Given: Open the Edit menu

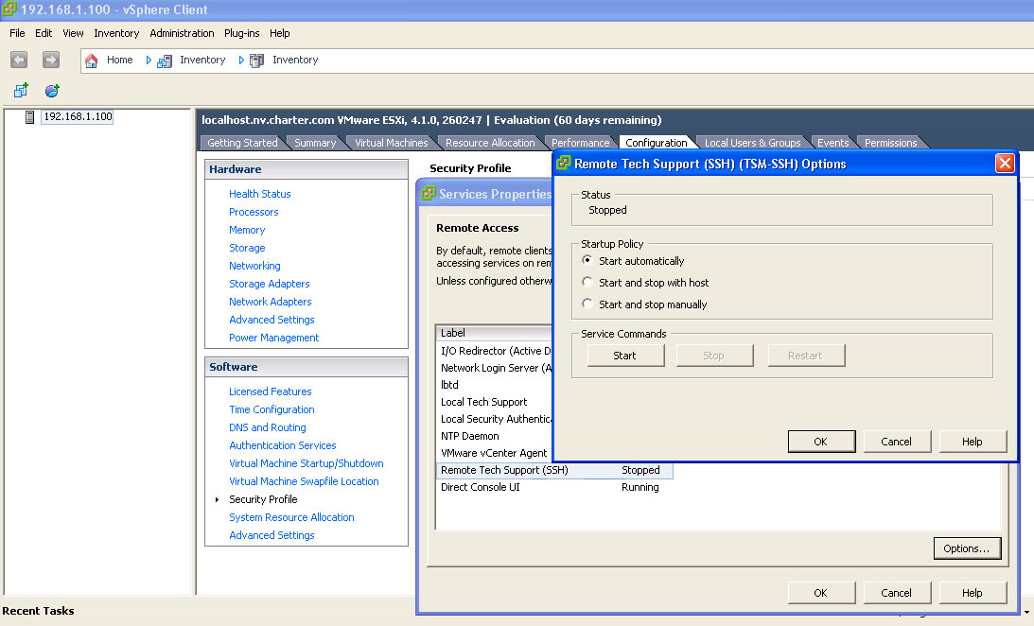Looking at the screenshot, I should pos(44,33).
